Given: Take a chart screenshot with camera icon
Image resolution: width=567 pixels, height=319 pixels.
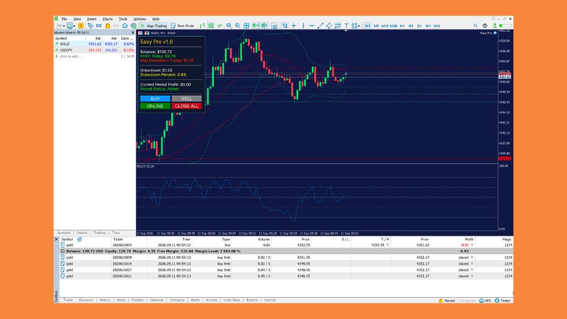Looking at the screenshot, I should 275,25.
